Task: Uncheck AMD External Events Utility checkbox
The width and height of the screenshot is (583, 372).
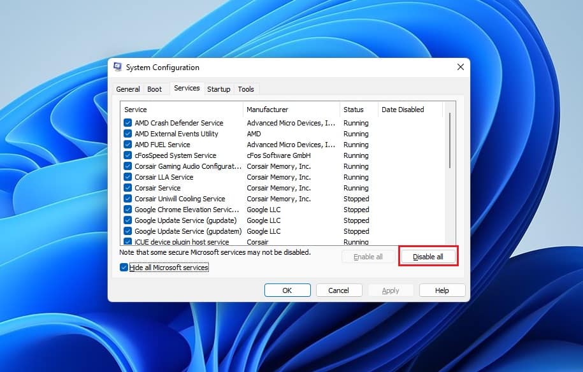Action: [x=127, y=133]
